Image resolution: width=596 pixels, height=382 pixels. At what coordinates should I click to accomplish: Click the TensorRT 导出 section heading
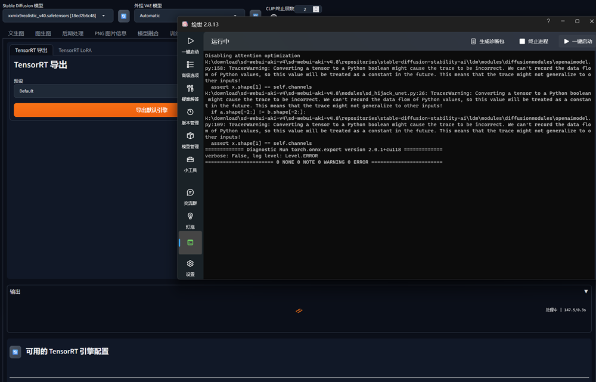41,65
